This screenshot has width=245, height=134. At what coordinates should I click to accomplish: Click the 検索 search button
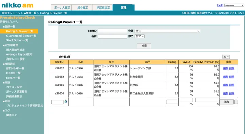(x=144, y=46)
